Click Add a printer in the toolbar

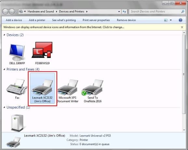37,20
